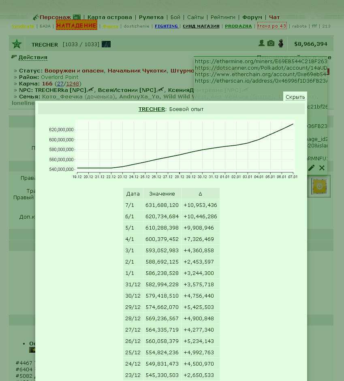Click the chart line end point at 07.01
This screenshot has height=381, width=344.
click(x=293, y=124)
